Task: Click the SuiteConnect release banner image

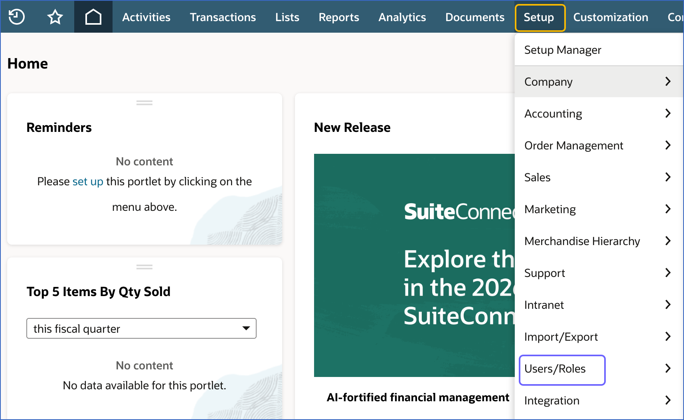Action: point(414,265)
